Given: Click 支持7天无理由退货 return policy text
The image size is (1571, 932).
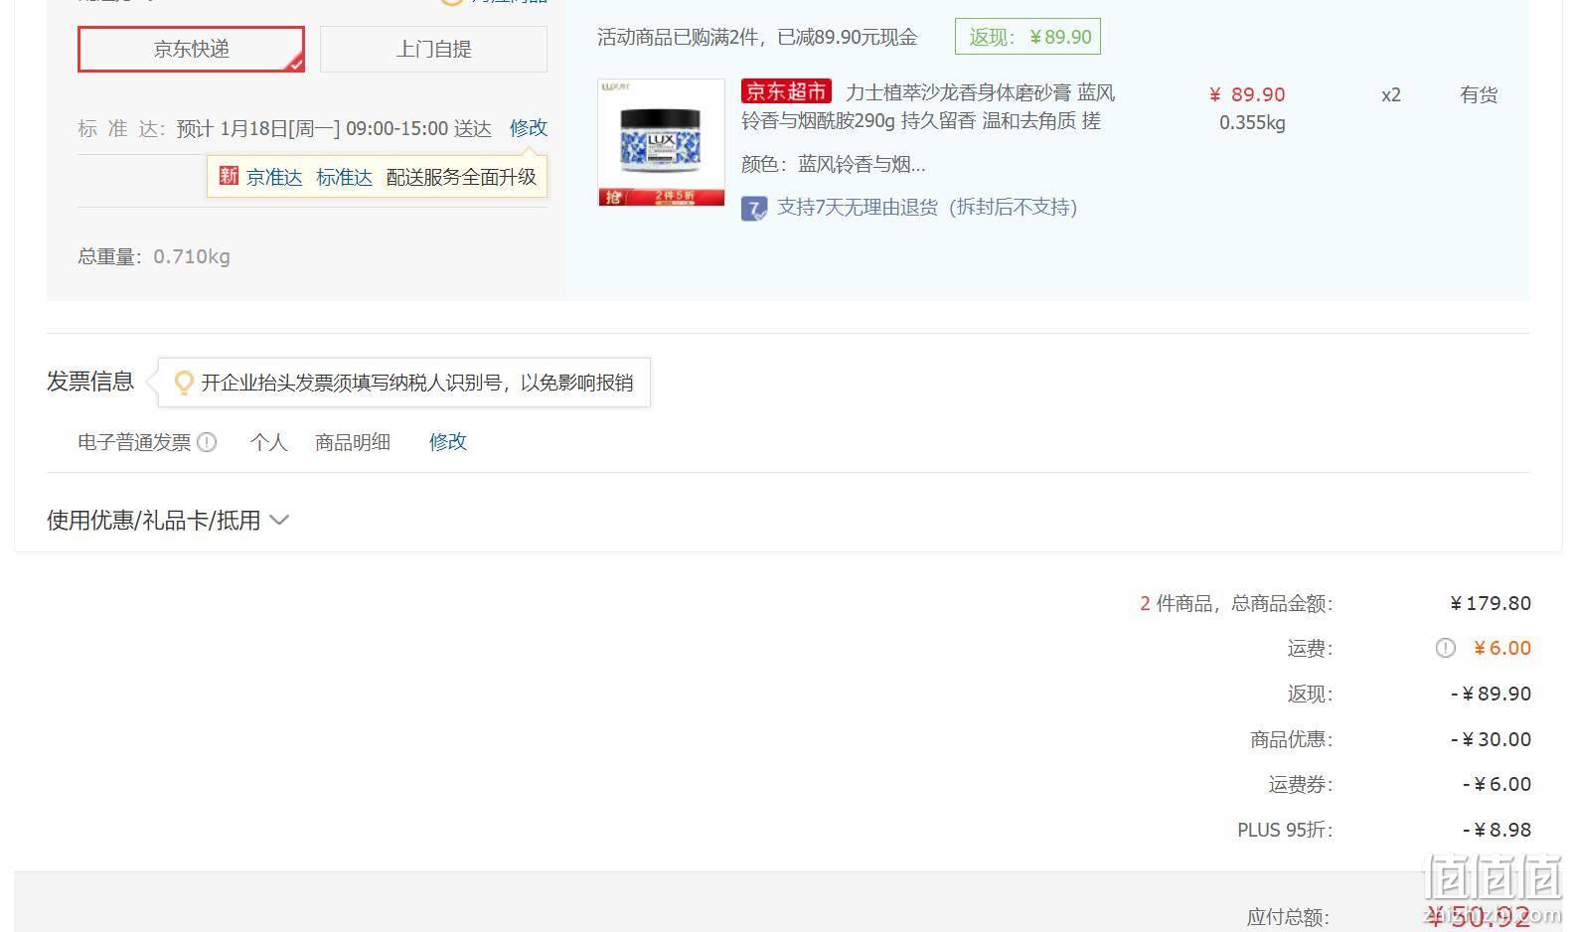Looking at the screenshot, I should pos(927,208).
